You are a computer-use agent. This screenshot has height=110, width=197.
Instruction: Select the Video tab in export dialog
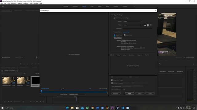point(118,55)
